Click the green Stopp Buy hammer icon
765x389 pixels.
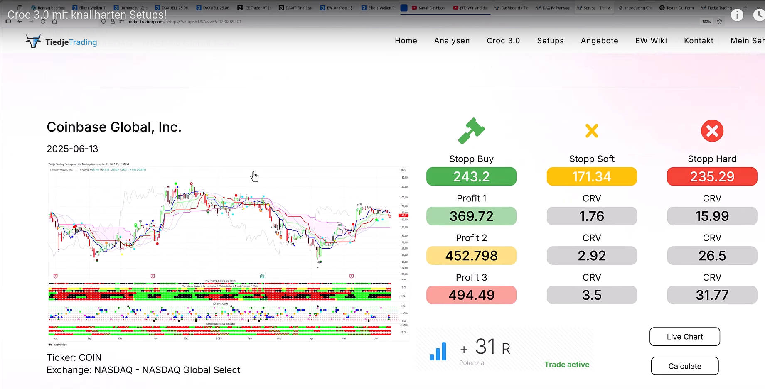point(471,131)
